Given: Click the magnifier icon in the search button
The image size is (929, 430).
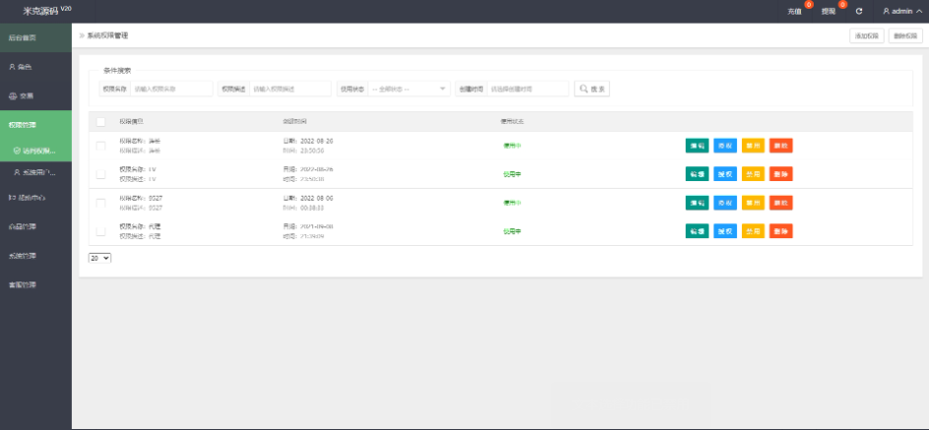Looking at the screenshot, I should click(584, 89).
